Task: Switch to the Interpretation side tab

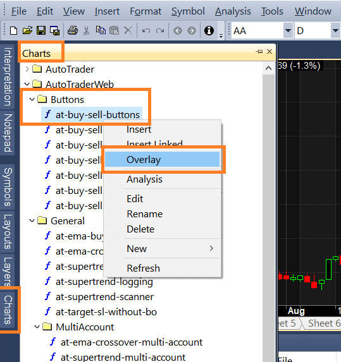Action: tap(8, 76)
